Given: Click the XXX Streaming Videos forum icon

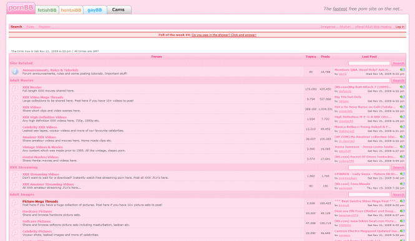Looking at the screenshot, I should coord(15,176).
